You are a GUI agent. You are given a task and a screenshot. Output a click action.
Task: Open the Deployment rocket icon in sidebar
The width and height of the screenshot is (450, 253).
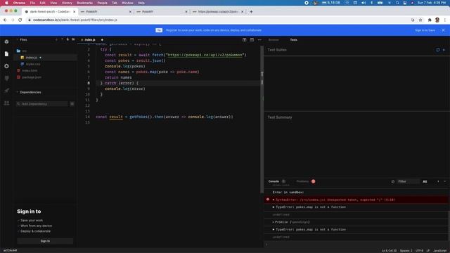pos(6,91)
